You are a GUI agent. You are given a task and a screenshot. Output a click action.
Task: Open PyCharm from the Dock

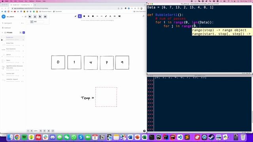159,137
